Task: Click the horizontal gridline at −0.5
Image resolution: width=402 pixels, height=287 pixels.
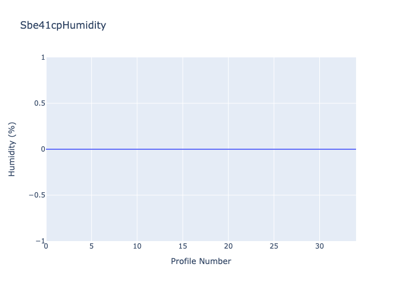Action: click(x=201, y=195)
